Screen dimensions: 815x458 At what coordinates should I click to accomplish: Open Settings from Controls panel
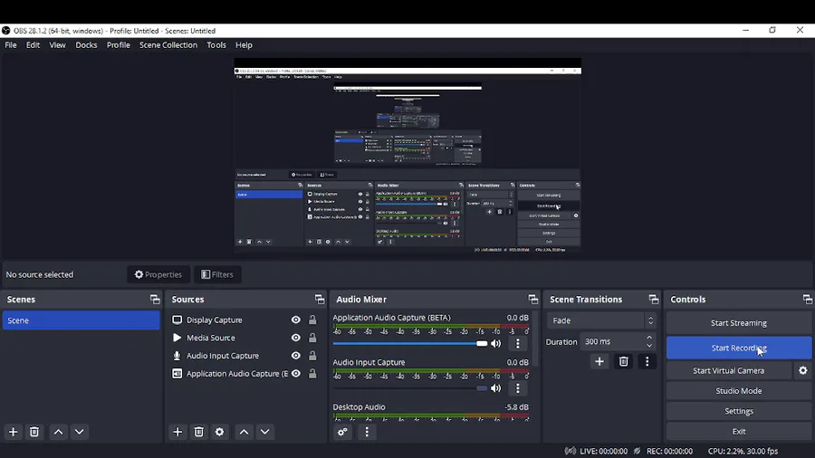coord(739,411)
